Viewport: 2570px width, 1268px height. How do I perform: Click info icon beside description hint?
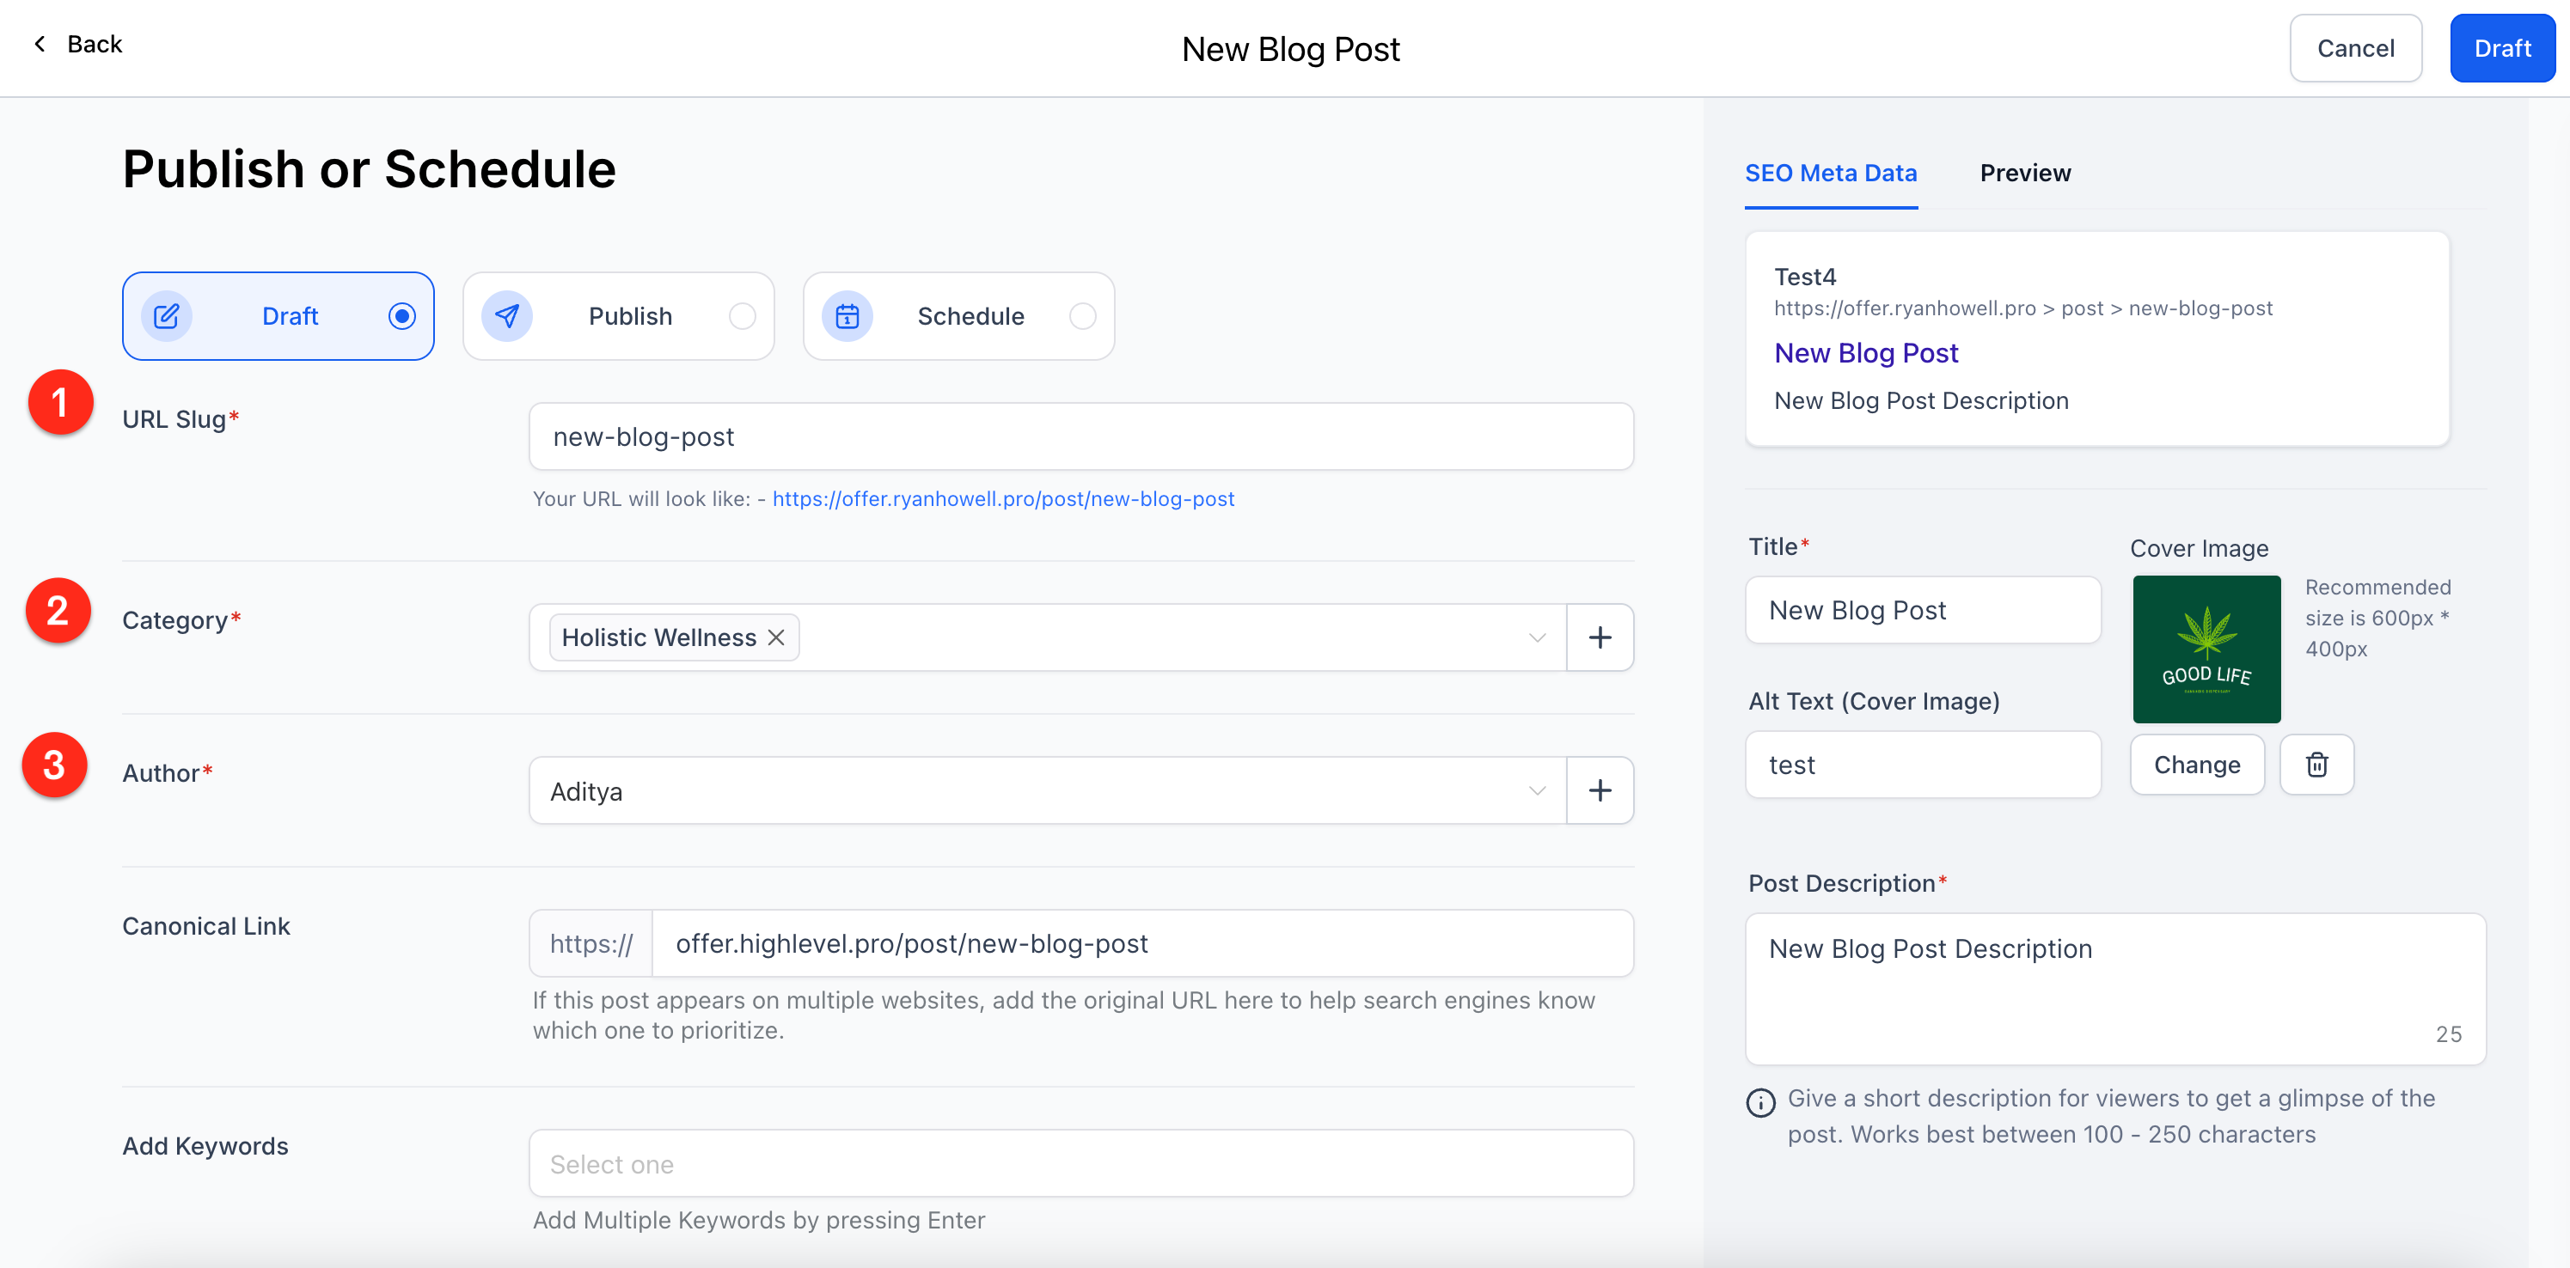click(x=1760, y=1101)
